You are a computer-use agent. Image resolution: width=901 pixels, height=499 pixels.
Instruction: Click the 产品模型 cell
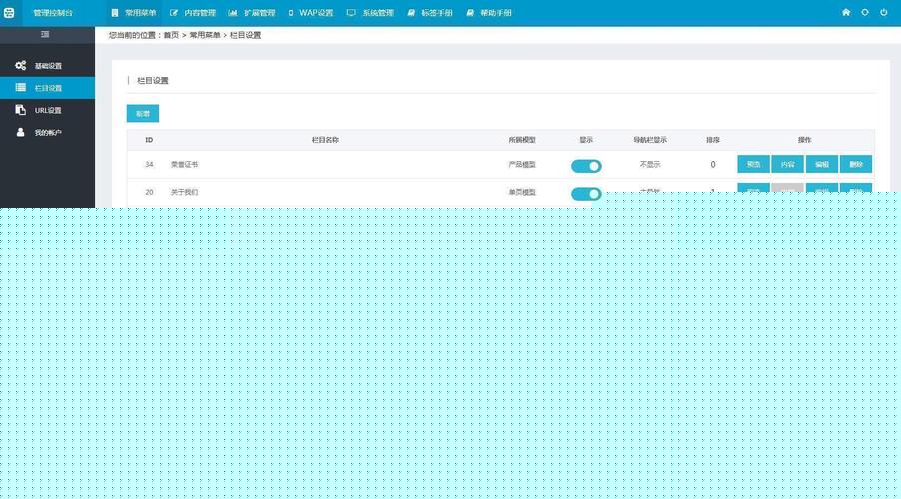click(x=522, y=164)
